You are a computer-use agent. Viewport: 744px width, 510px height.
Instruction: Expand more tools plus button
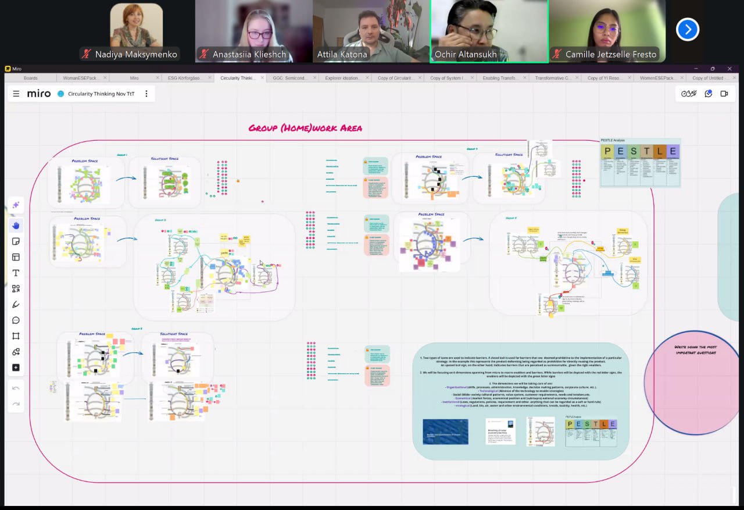point(16,368)
